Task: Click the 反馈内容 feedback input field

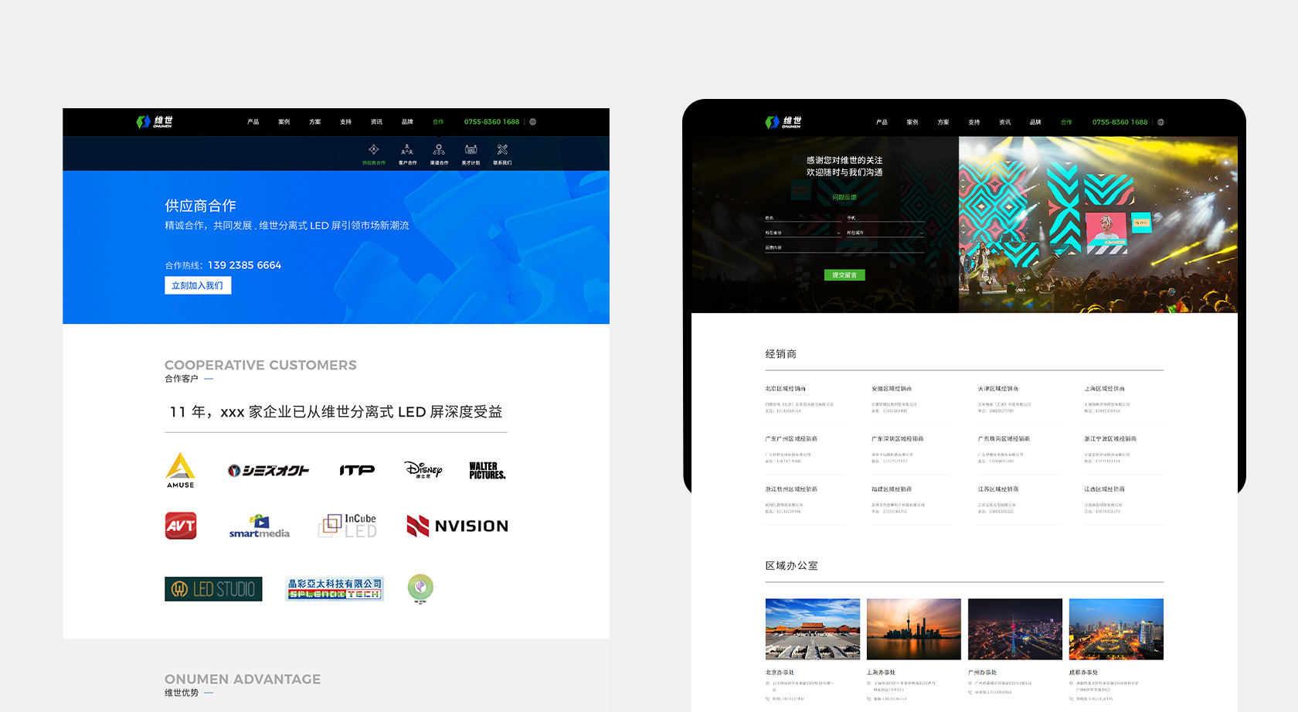Action: point(844,247)
